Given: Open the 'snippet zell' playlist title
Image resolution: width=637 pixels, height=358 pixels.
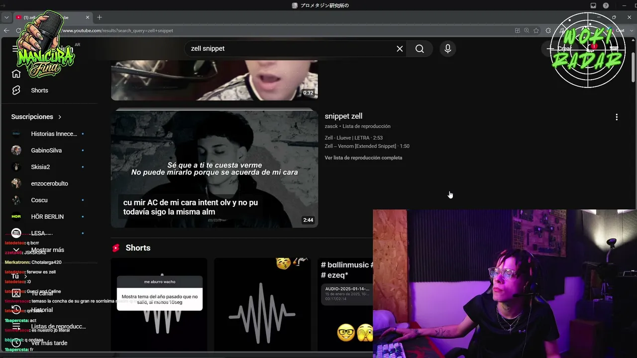Looking at the screenshot, I should (343, 116).
